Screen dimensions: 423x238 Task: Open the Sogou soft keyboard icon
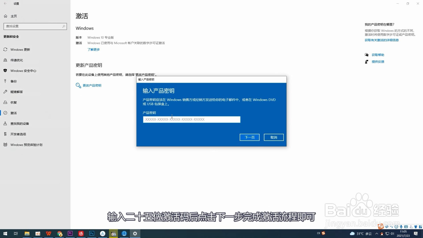tap(406, 227)
